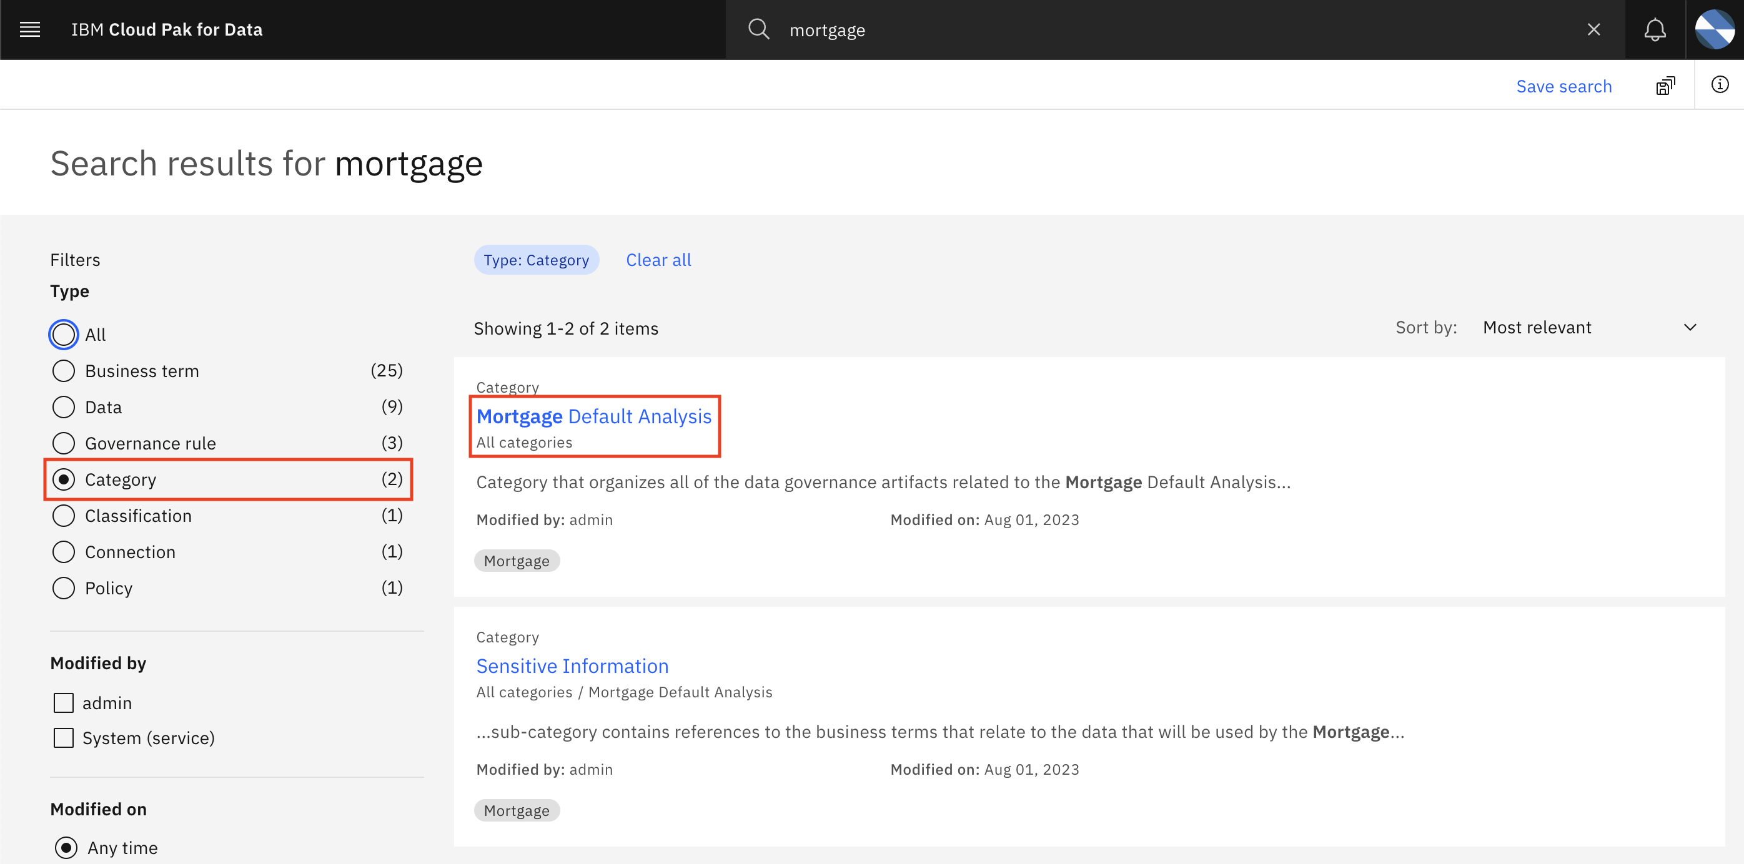Viewport: 1744px width, 864px height.
Task: Select the Business term filter
Action: (x=227, y=371)
